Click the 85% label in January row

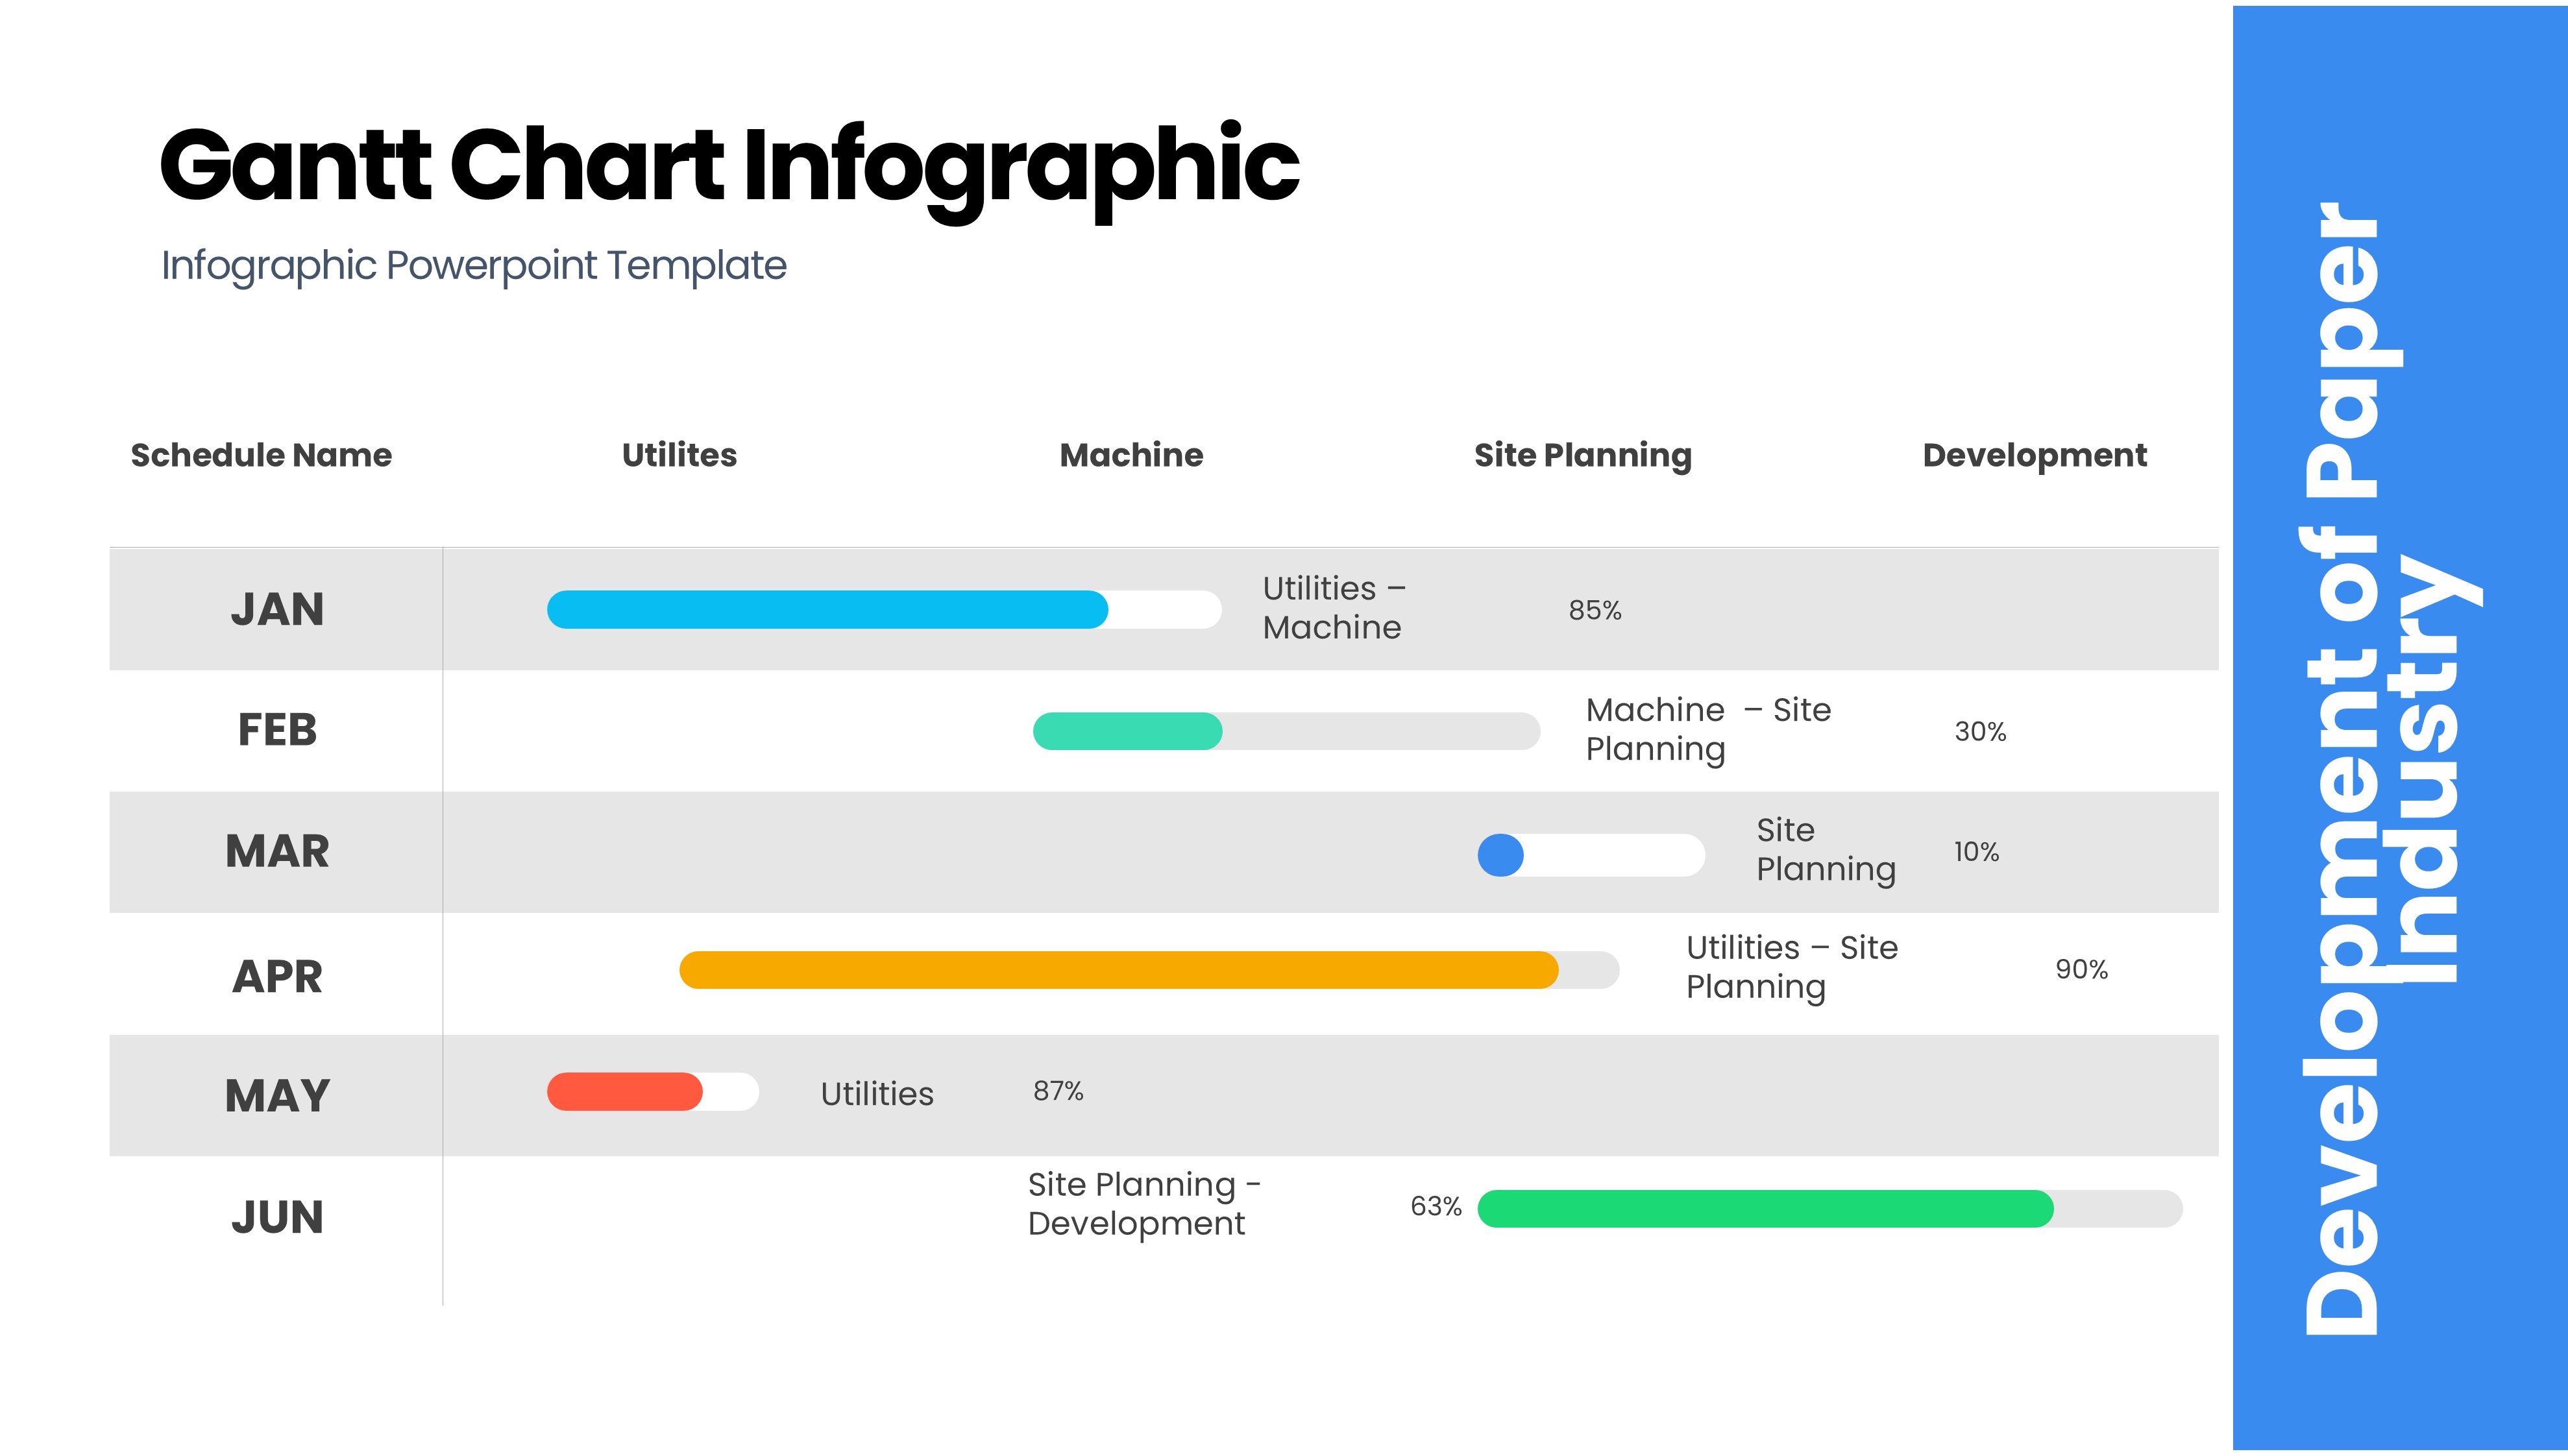1594,611
